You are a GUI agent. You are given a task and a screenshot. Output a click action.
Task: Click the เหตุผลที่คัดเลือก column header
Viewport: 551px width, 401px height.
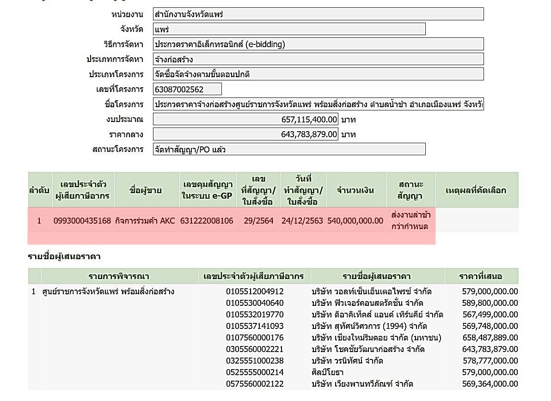click(x=476, y=190)
